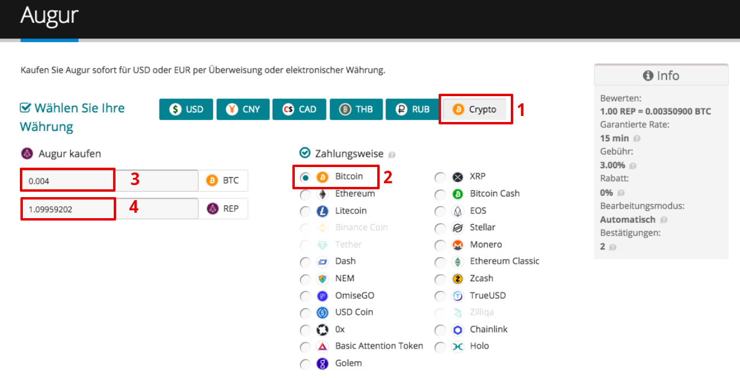Click the Augur page title
Viewport: 740px width, 378px height.
click(49, 15)
